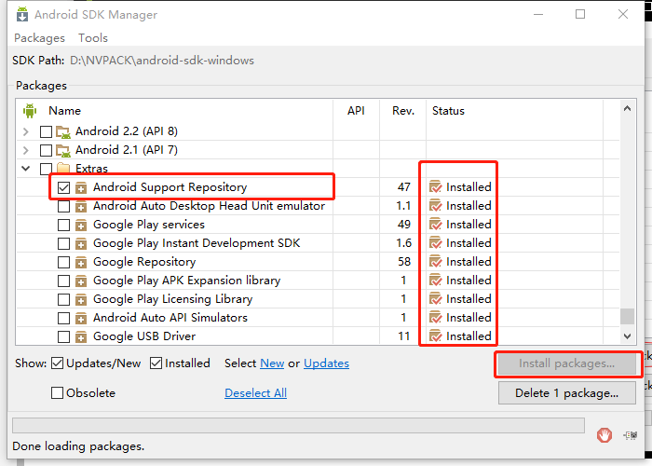This screenshot has height=466, width=652.
Task: Click the installed status icon for Google Repository
Action: pos(435,262)
